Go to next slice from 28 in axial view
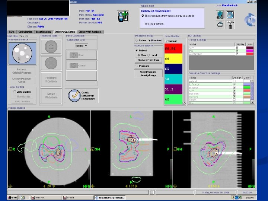 pyautogui.click(x=54, y=186)
